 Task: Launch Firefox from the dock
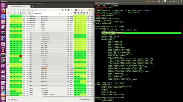coord(3,11)
